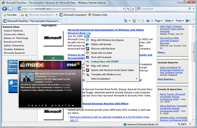
Task: Expand the zoom level dropdown arrow
Action: pos(190,124)
